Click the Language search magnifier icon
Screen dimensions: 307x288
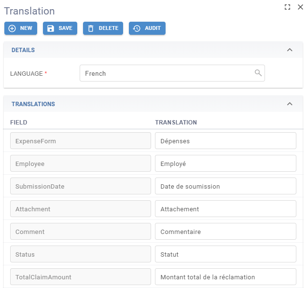[x=258, y=73]
